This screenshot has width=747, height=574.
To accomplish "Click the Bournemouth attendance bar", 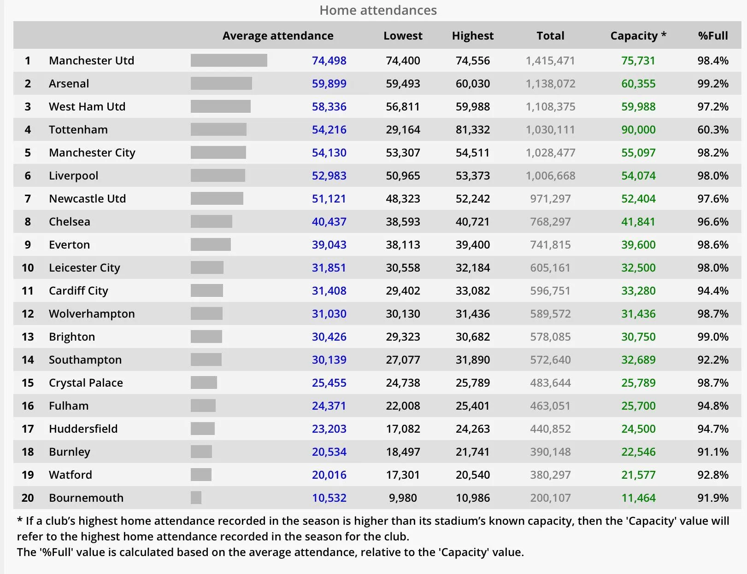I will click(196, 498).
